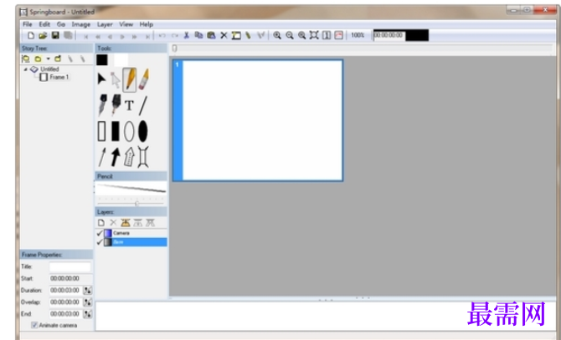Select the narrow ink pen tool
The height and width of the screenshot is (340, 561).
(x=102, y=105)
